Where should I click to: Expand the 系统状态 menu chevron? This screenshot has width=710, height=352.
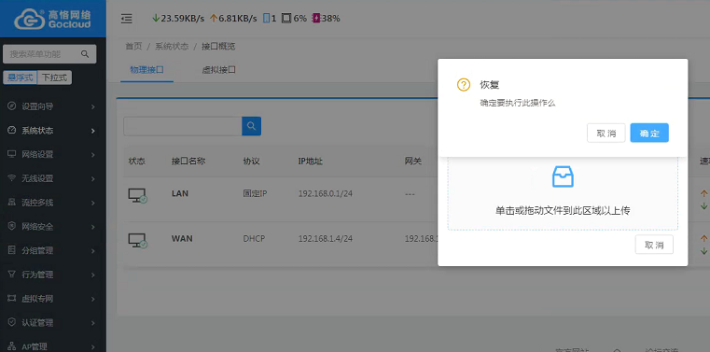tap(92, 131)
